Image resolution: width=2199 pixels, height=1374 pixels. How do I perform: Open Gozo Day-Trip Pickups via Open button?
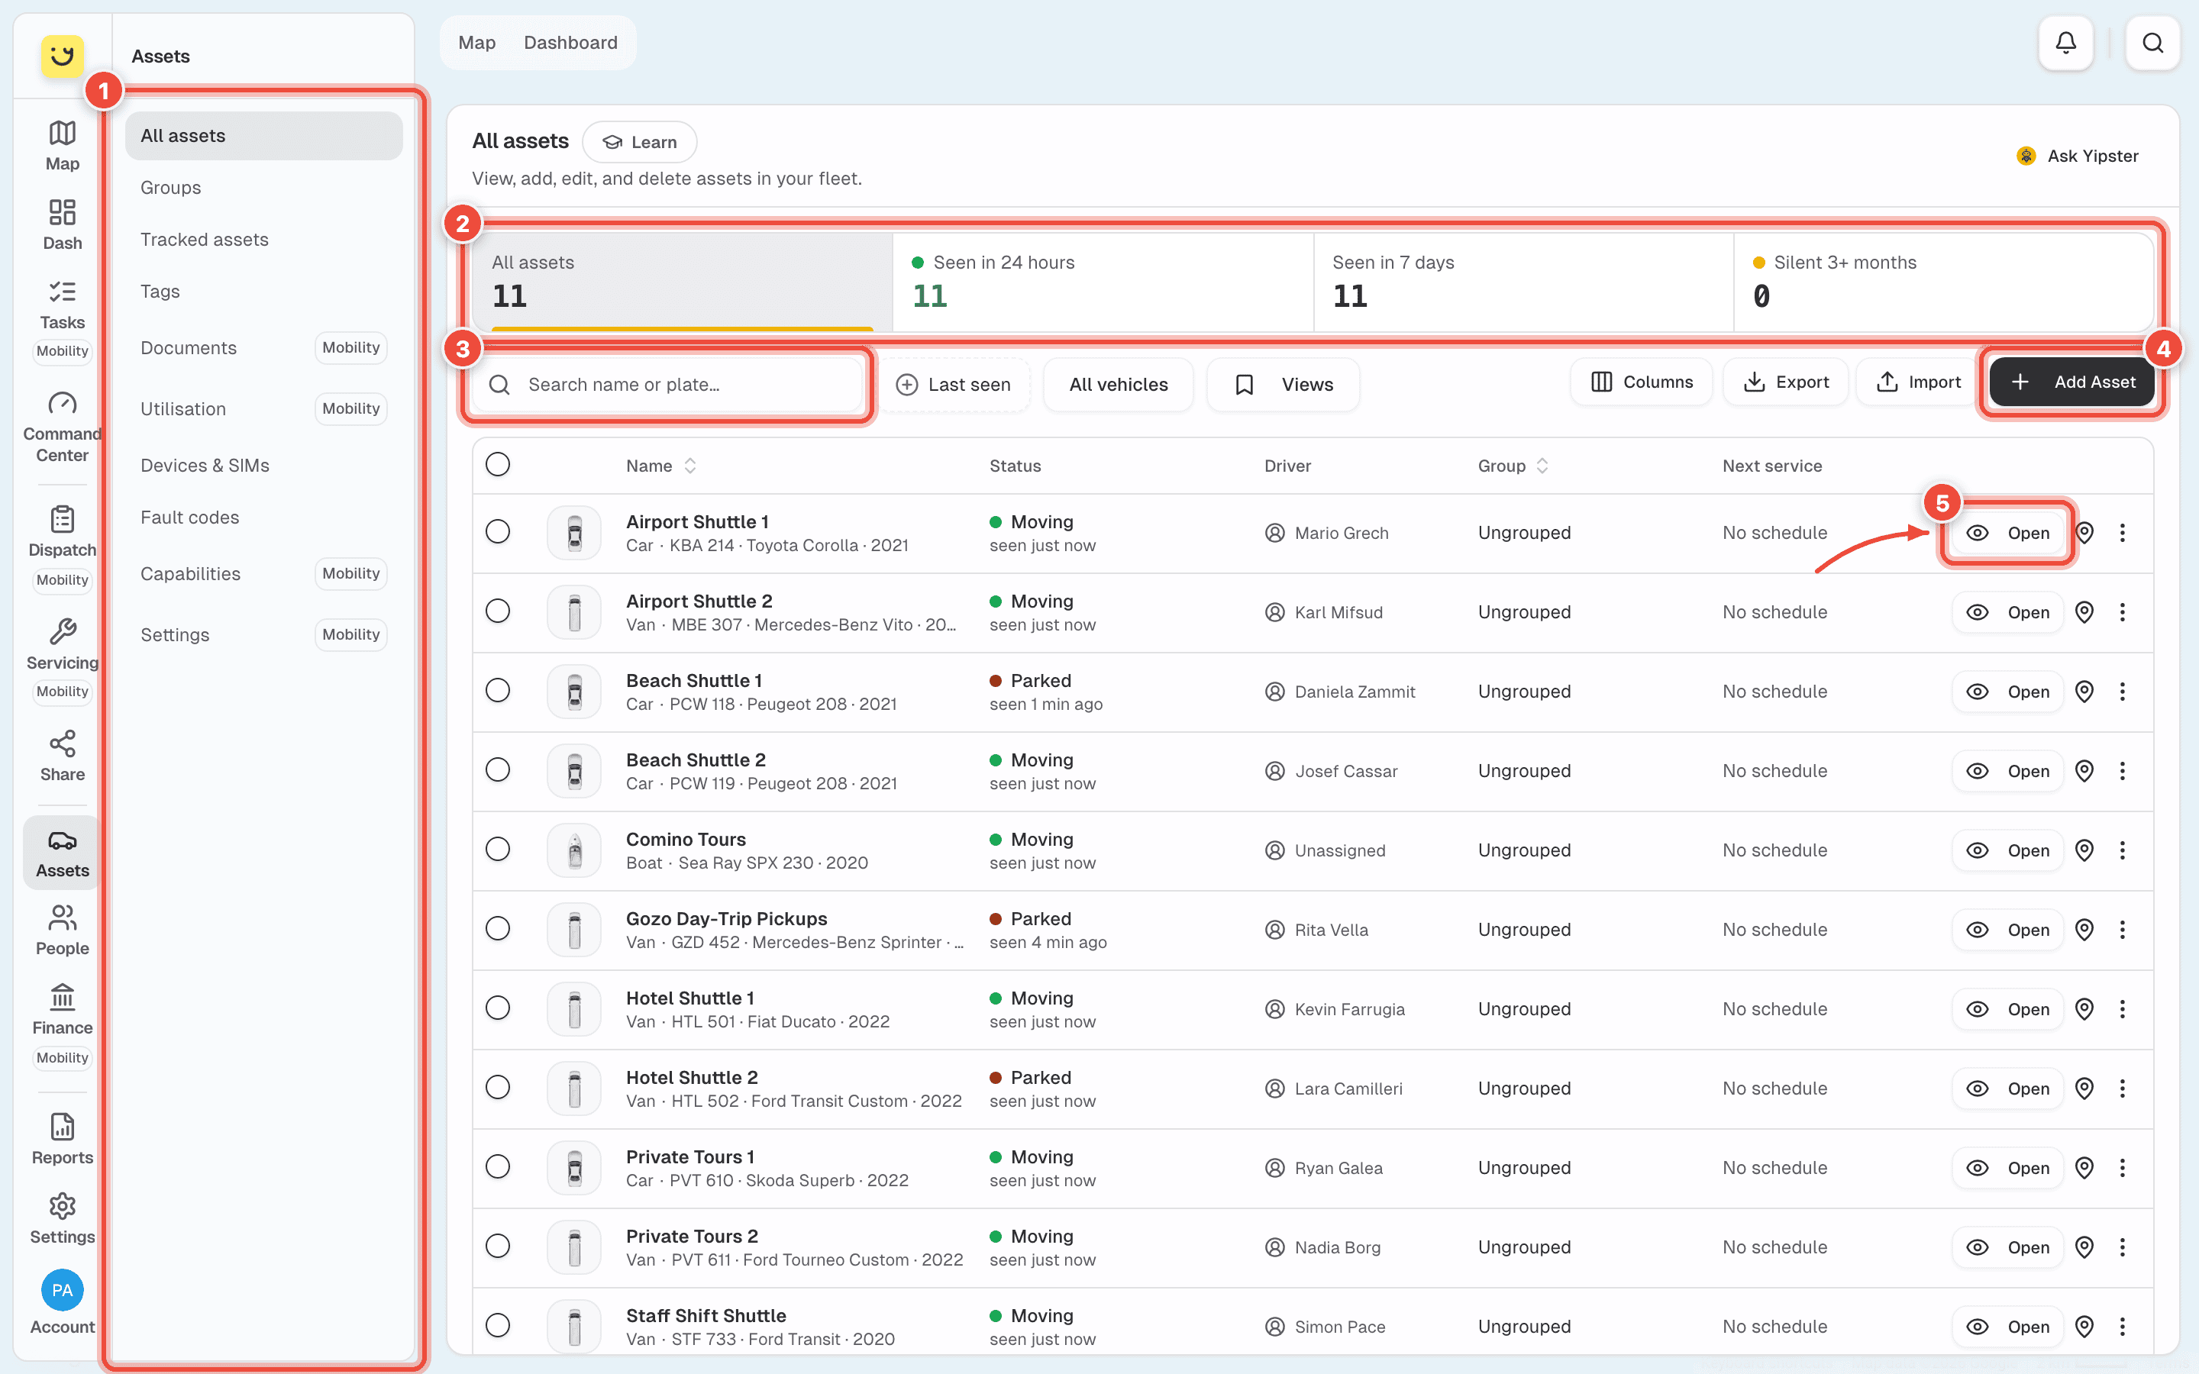tap(2007, 930)
